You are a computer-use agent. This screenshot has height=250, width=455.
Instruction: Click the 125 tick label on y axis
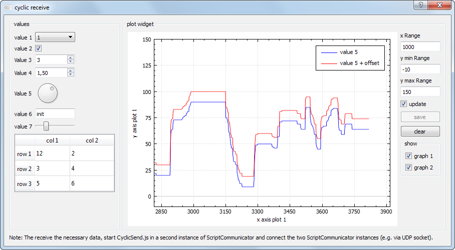pos(146,65)
